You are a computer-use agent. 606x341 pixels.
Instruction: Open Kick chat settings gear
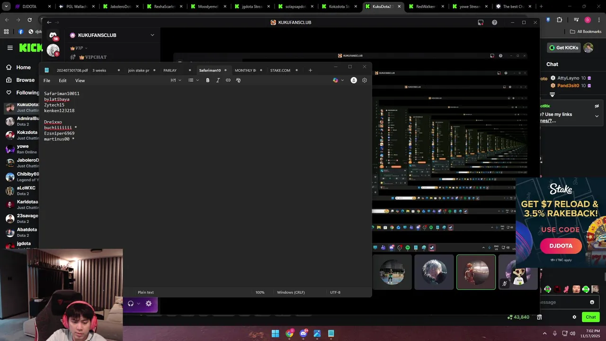(574, 317)
